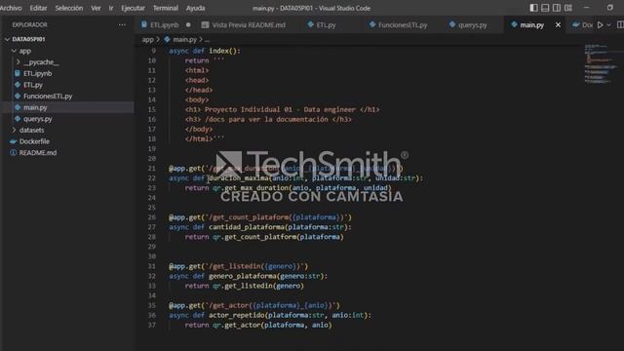The image size is (624, 351).
Task: Open Dockerfile in explorer tree
Action: pyautogui.click(x=34, y=141)
